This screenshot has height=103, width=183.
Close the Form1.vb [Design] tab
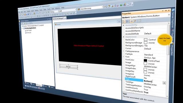65,18
